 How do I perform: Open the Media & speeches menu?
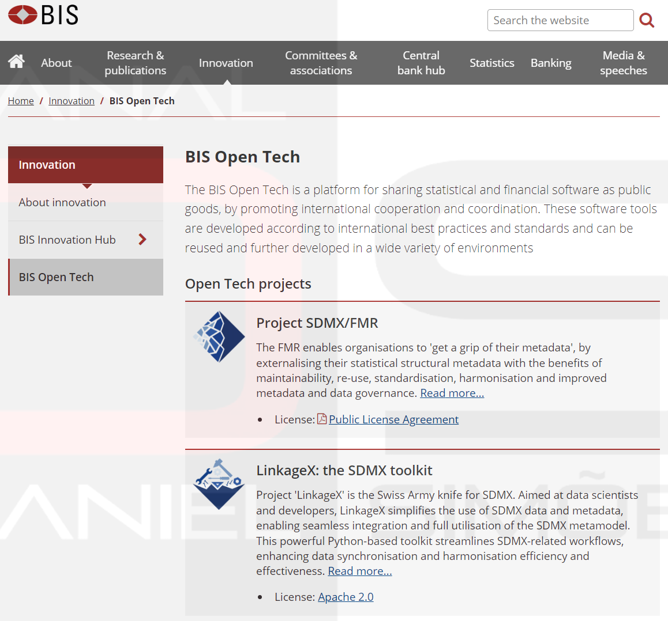pyautogui.click(x=623, y=63)
